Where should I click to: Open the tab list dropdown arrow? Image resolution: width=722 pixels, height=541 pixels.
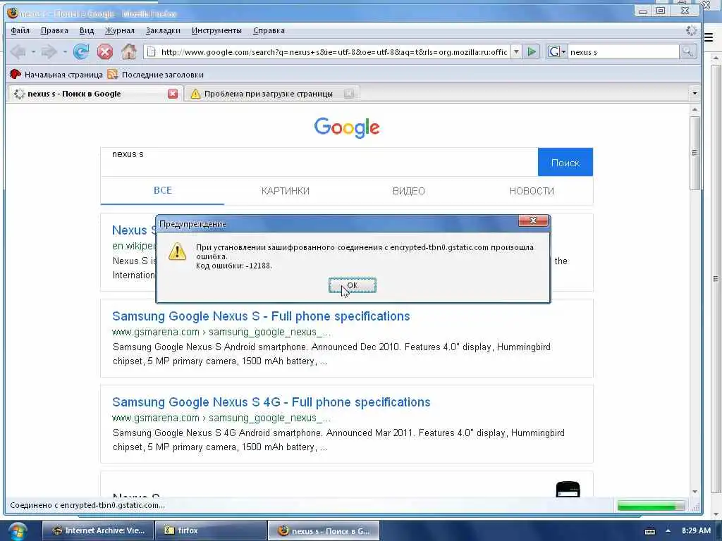[x=695, y=94]
